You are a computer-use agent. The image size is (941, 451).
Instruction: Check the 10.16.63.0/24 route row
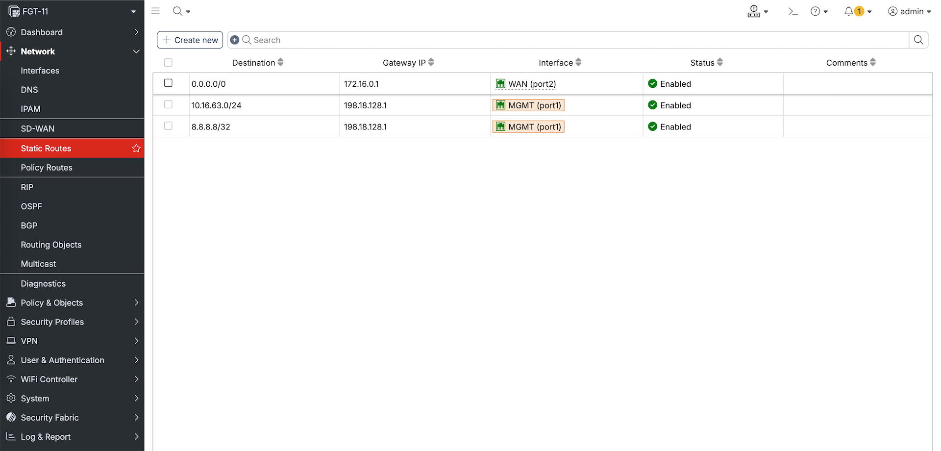168,105
